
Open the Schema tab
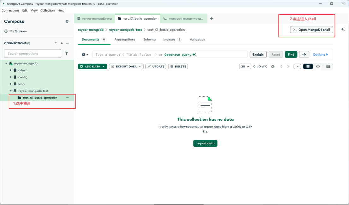(x=149, y=39)
